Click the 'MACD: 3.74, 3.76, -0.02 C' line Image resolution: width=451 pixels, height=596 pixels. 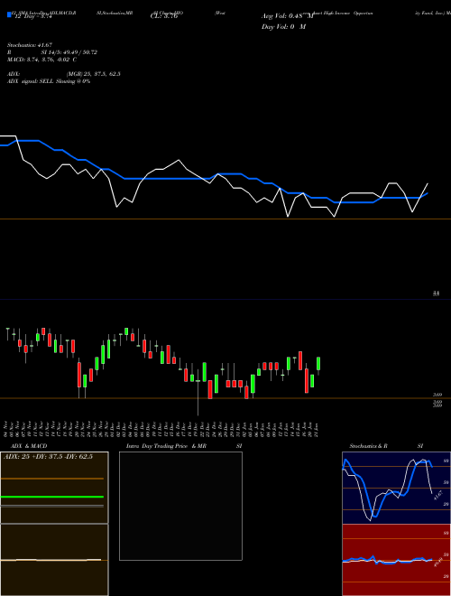(x=41, y=60)
